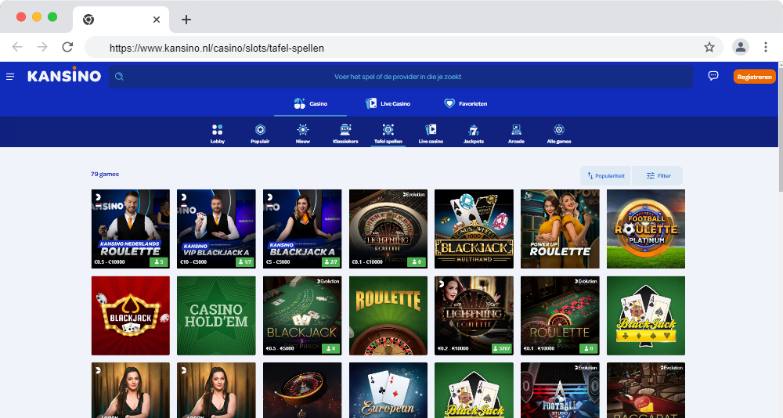This screenshot has height=418, width=783.
Task: Open the Filter options
Action: click(x=658, y=176)
